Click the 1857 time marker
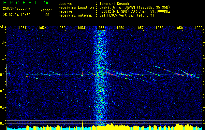Image resolution: width=205 pixels, height=130 pixels. [x=140, y=28]
